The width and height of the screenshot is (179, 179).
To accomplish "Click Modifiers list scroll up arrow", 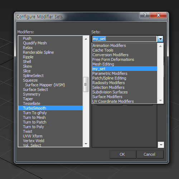I will point(86,39).
